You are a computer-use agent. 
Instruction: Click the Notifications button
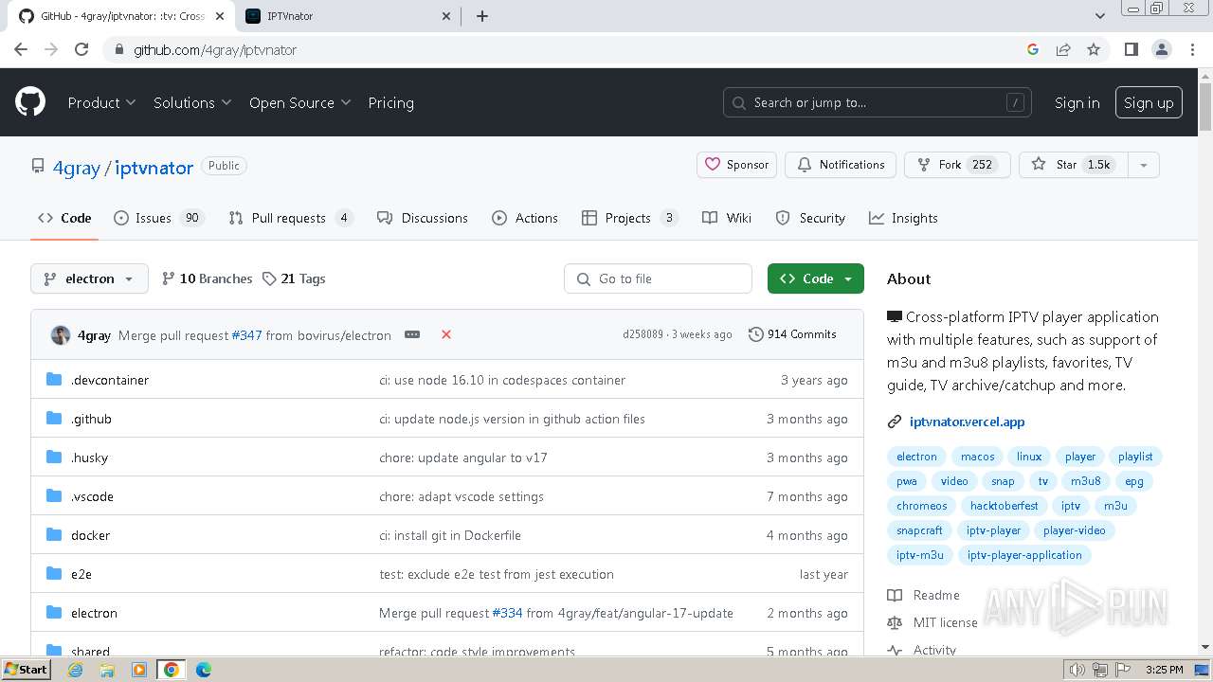[841, 165]
